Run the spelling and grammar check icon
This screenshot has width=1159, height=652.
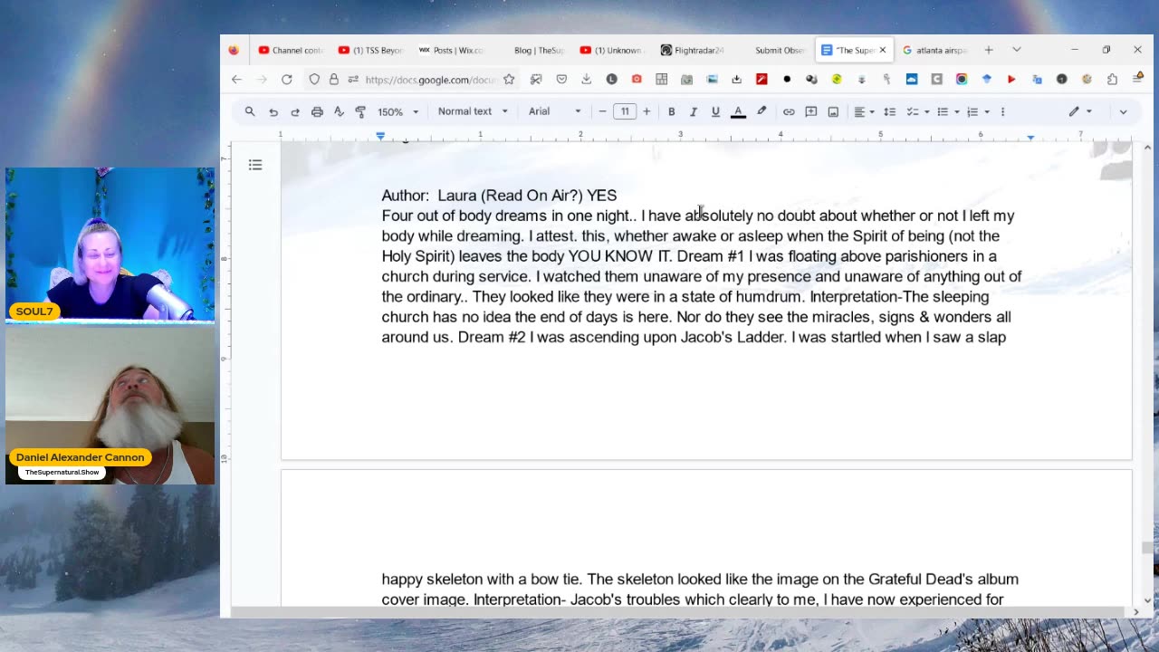pos(339,111)
